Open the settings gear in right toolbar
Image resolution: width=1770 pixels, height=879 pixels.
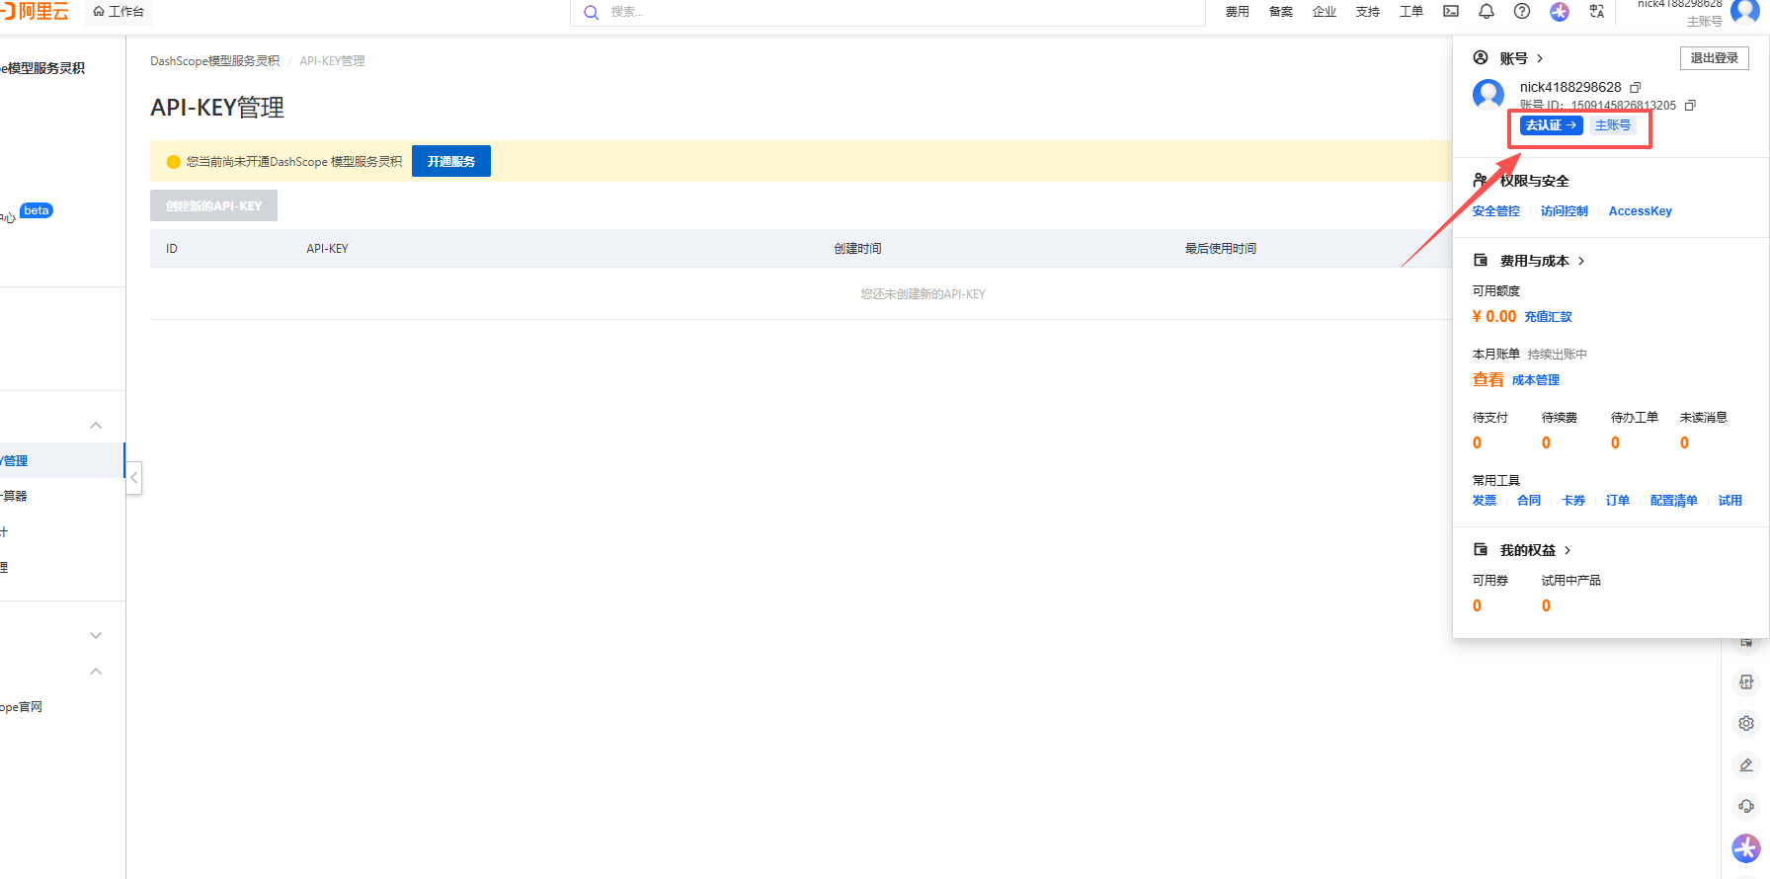[1746, 724]
